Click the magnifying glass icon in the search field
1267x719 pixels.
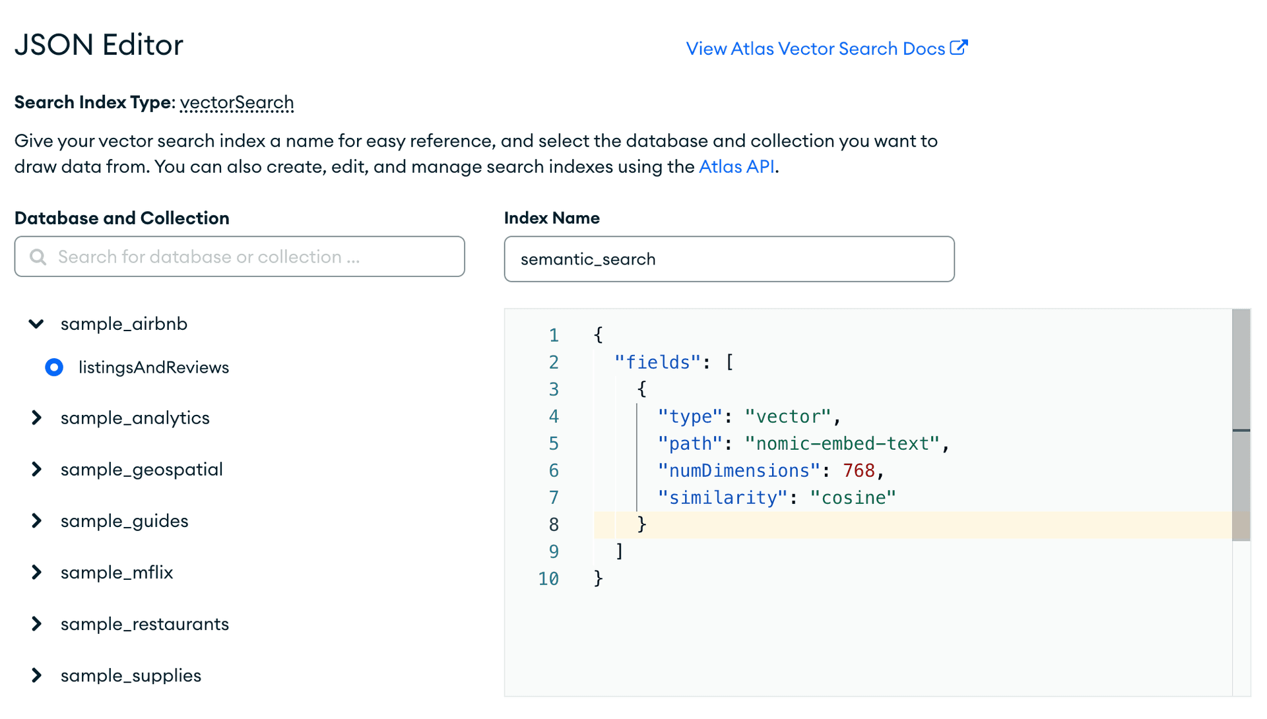(38, 257)
